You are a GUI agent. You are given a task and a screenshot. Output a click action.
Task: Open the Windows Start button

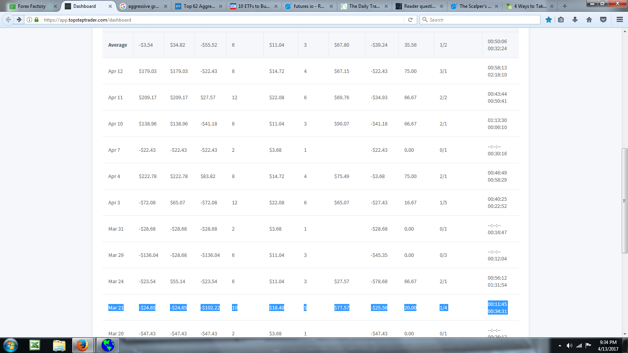[11, 346]
